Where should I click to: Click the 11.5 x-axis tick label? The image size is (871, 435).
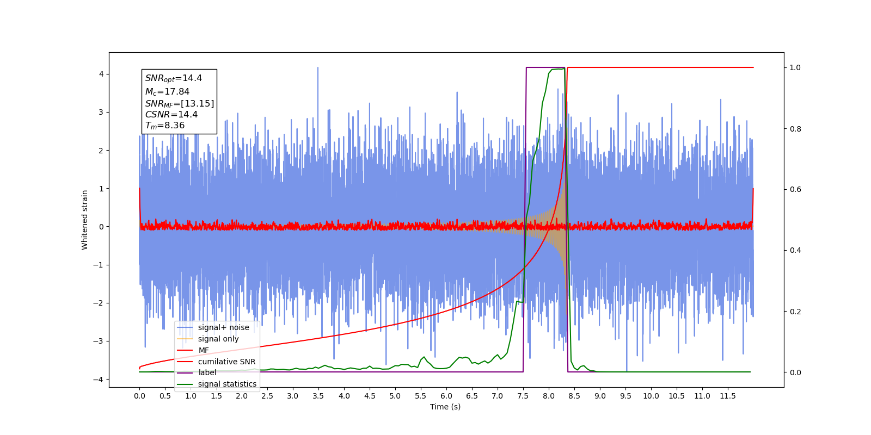pyautogui.click(x=728, y=396)
